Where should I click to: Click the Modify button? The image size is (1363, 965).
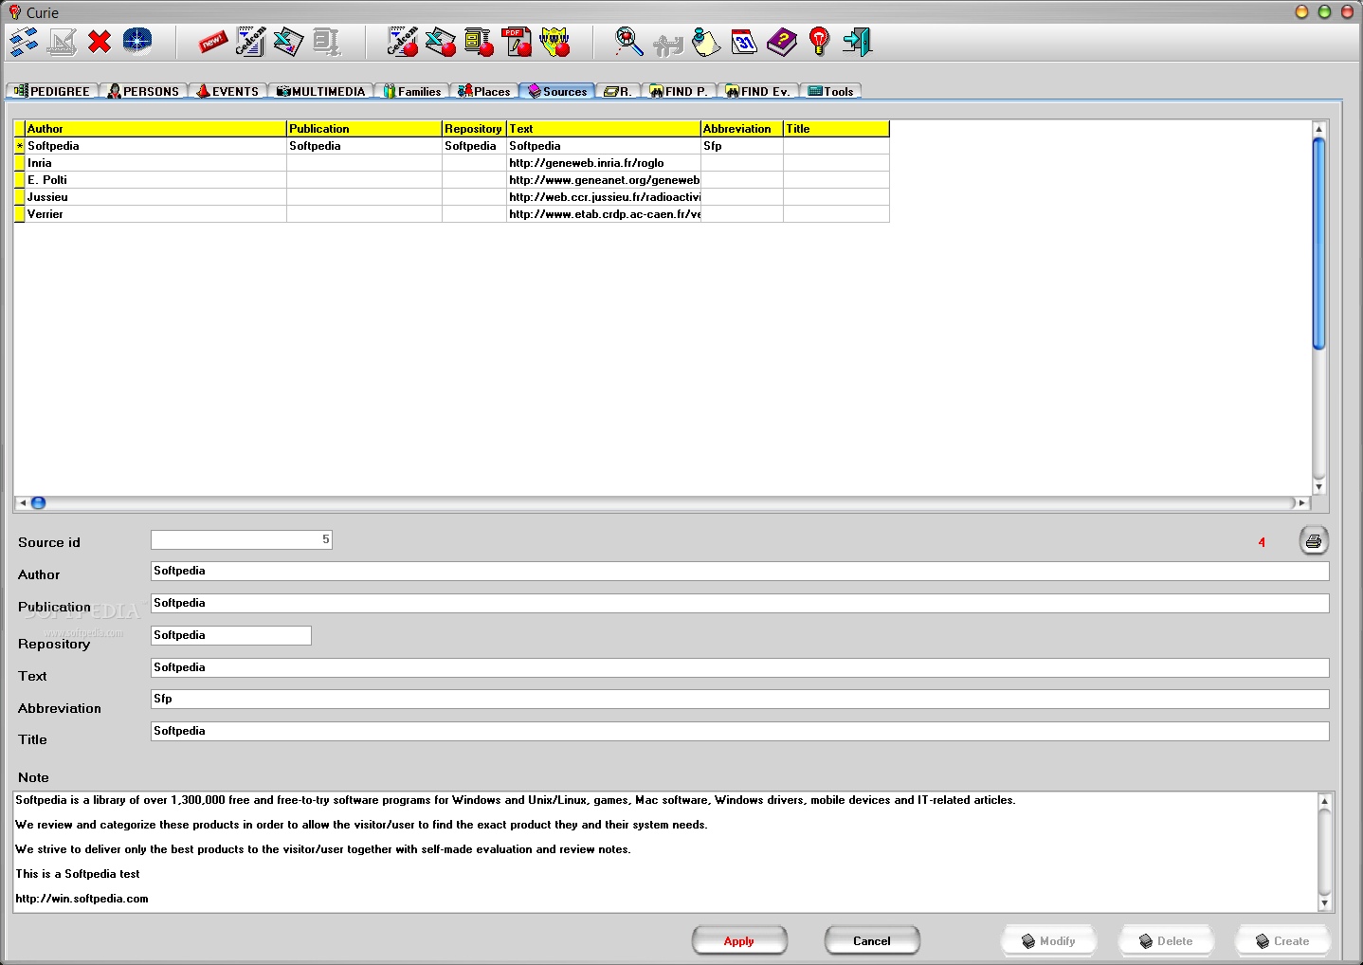(1048, 940)
